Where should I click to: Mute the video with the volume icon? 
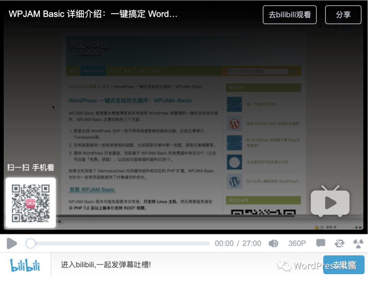pos(273,243)
